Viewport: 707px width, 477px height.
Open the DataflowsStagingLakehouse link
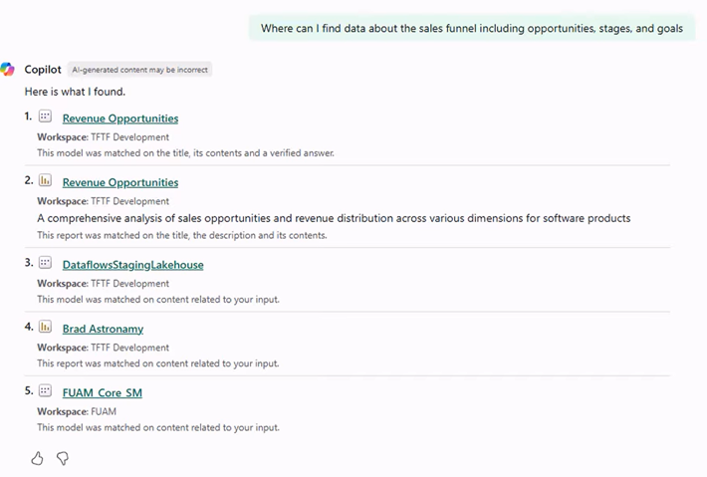pos(132,265)
